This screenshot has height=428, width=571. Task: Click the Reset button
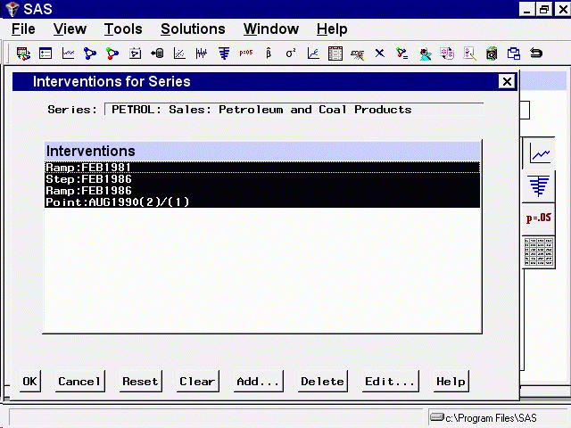(141, 381)
